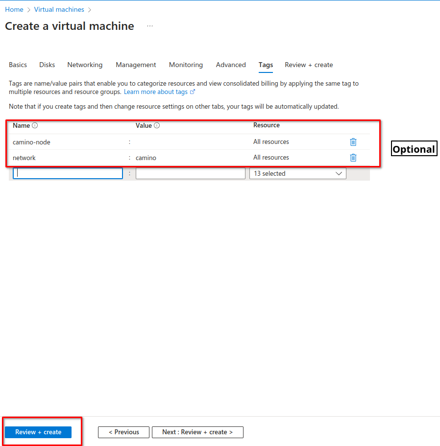Go to the Management tab

(x=136, y=65)
